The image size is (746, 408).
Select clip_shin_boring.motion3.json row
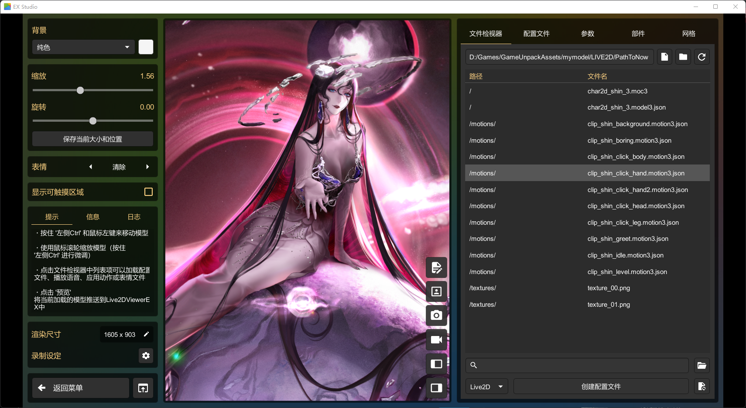click(x=587, y=141)
